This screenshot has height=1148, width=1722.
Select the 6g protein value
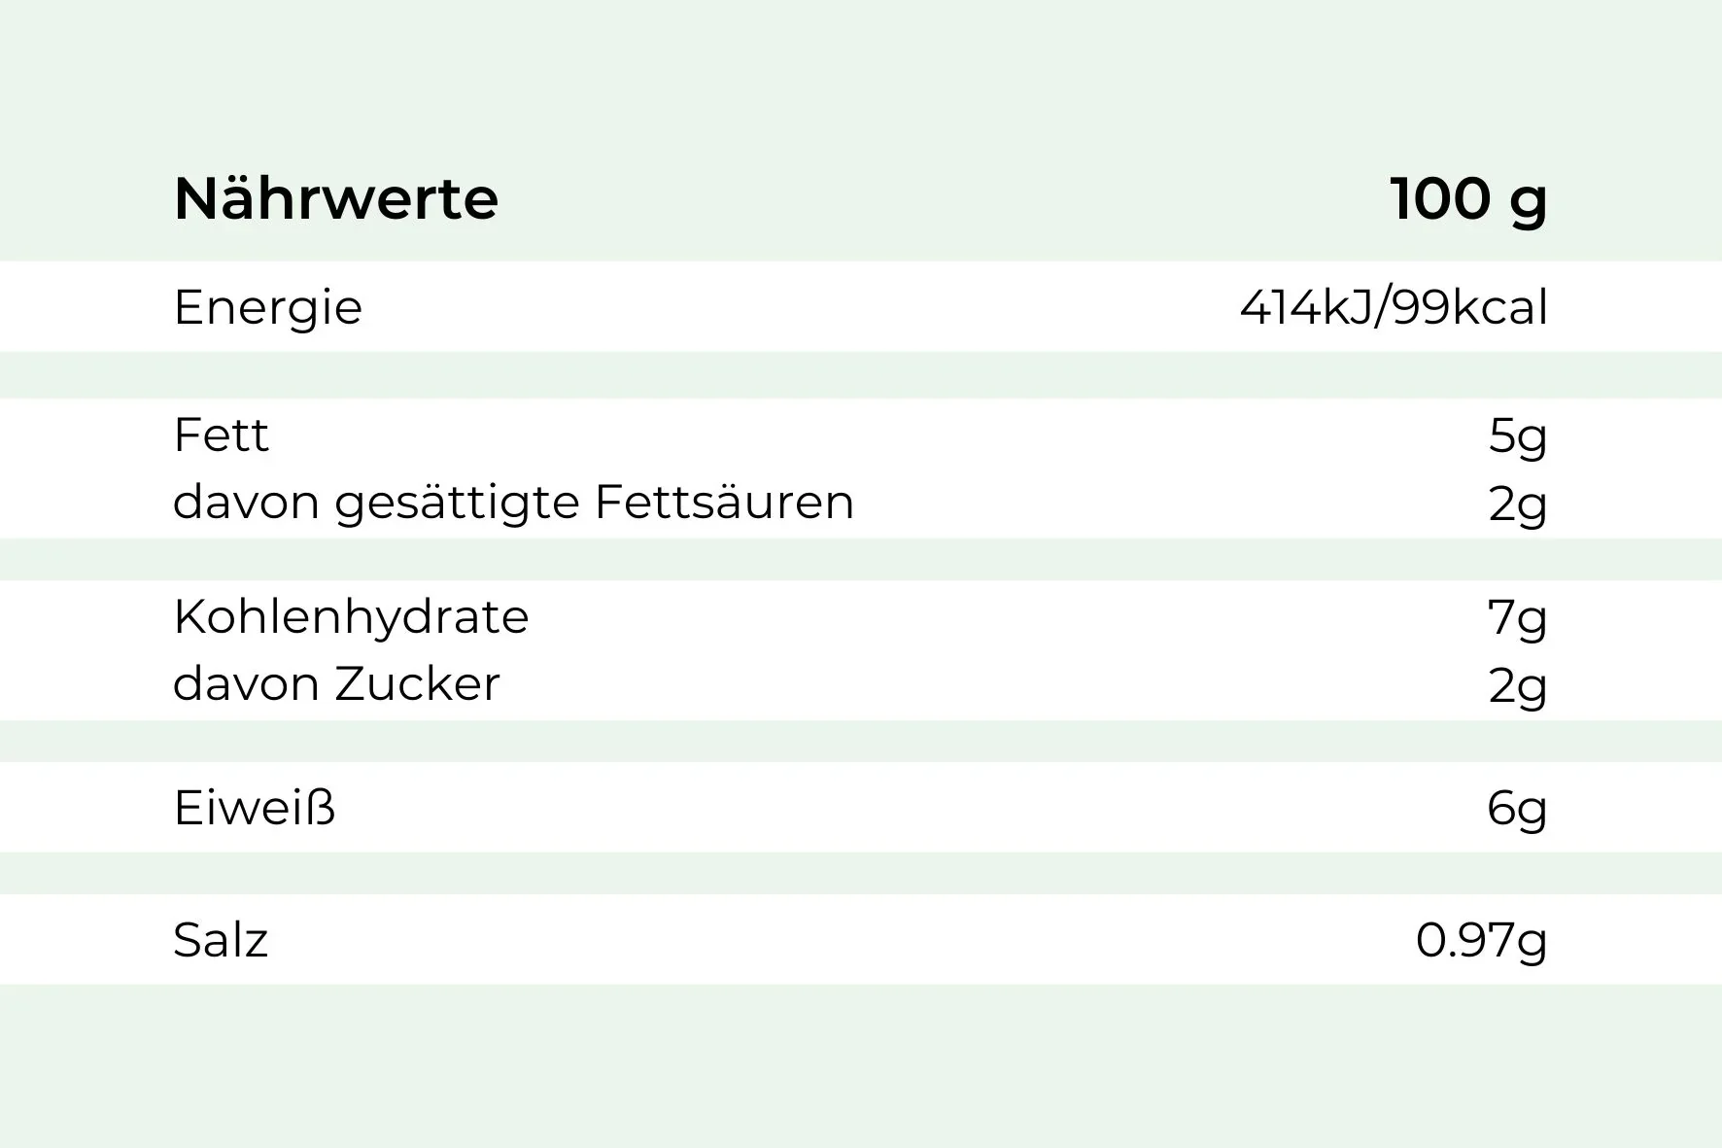coord(1517,809)
